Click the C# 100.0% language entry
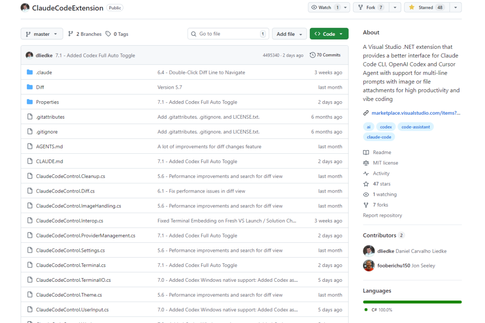 pyautogui.click(x=379, y=310)
